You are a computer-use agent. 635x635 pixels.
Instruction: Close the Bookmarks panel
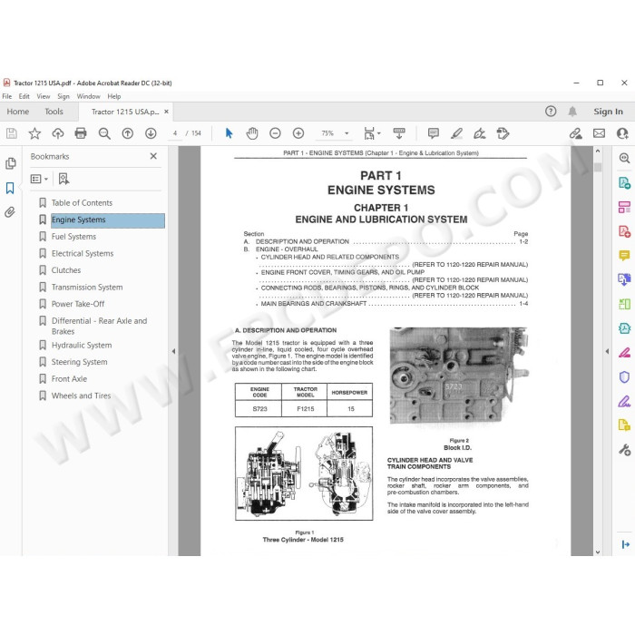(153, 156)
